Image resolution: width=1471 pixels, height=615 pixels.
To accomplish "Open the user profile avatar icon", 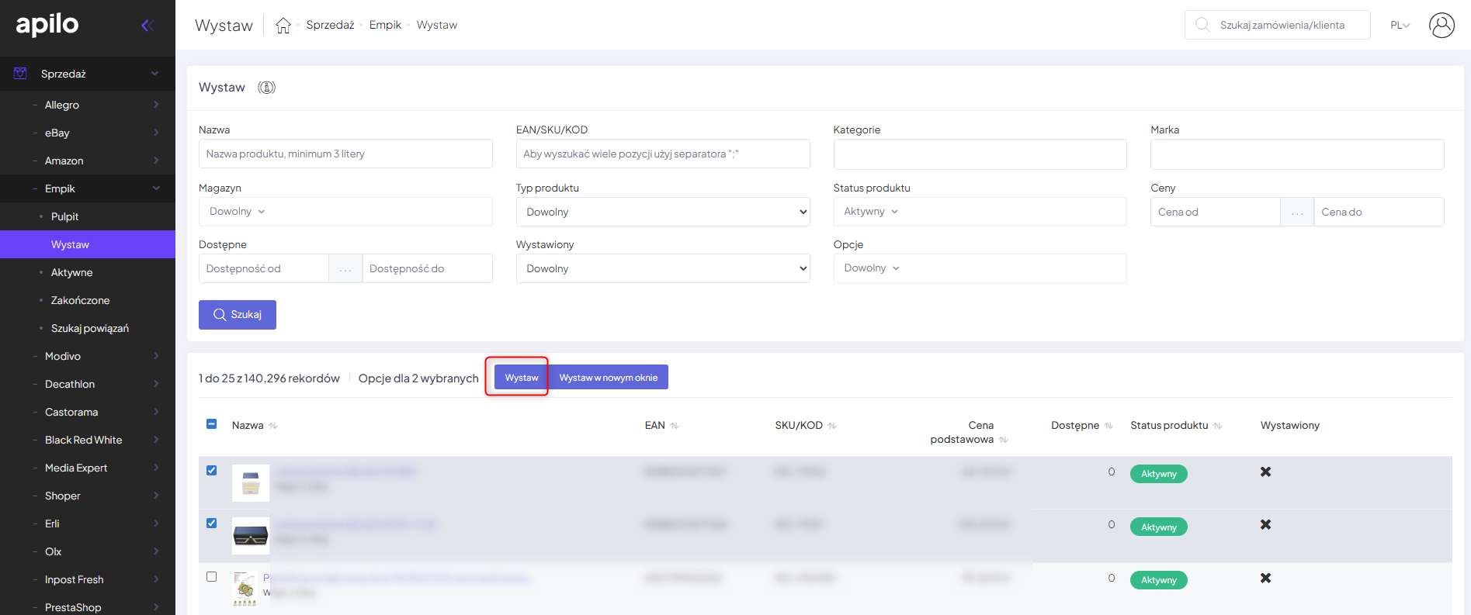I will coord(1441,26).
